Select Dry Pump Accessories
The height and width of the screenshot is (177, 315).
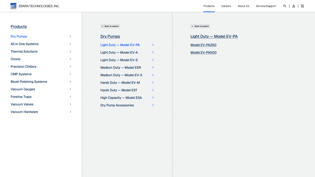117,105
